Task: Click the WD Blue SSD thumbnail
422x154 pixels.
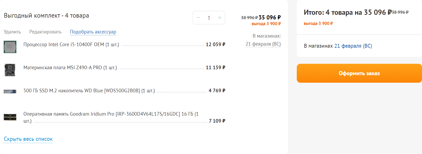Action: pos(10,91)
